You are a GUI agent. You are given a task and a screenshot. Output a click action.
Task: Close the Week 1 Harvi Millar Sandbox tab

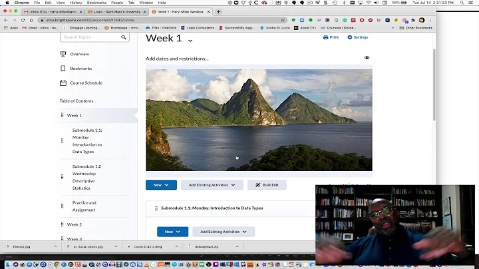pos(208,11)
